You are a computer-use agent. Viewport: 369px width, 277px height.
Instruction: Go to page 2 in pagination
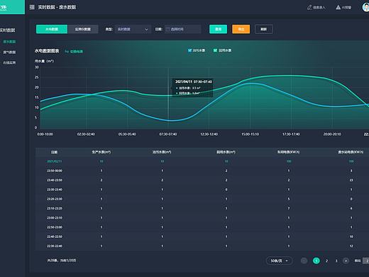[326, 261]
